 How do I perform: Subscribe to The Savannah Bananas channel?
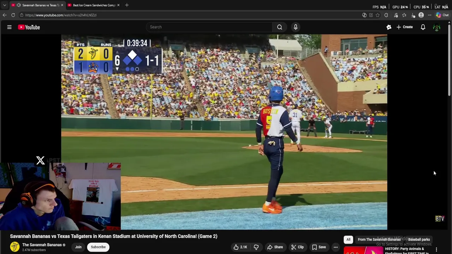tap(98, 247)
